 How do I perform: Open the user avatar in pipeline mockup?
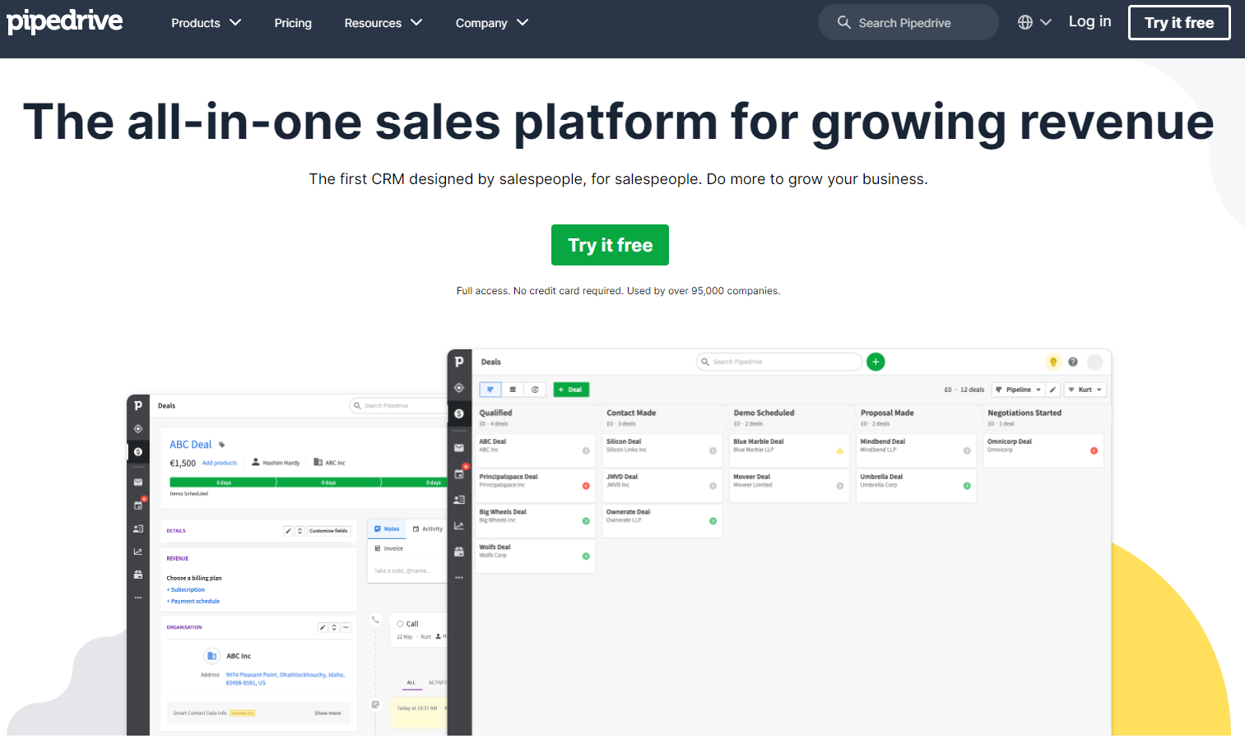pos(1095,362)
